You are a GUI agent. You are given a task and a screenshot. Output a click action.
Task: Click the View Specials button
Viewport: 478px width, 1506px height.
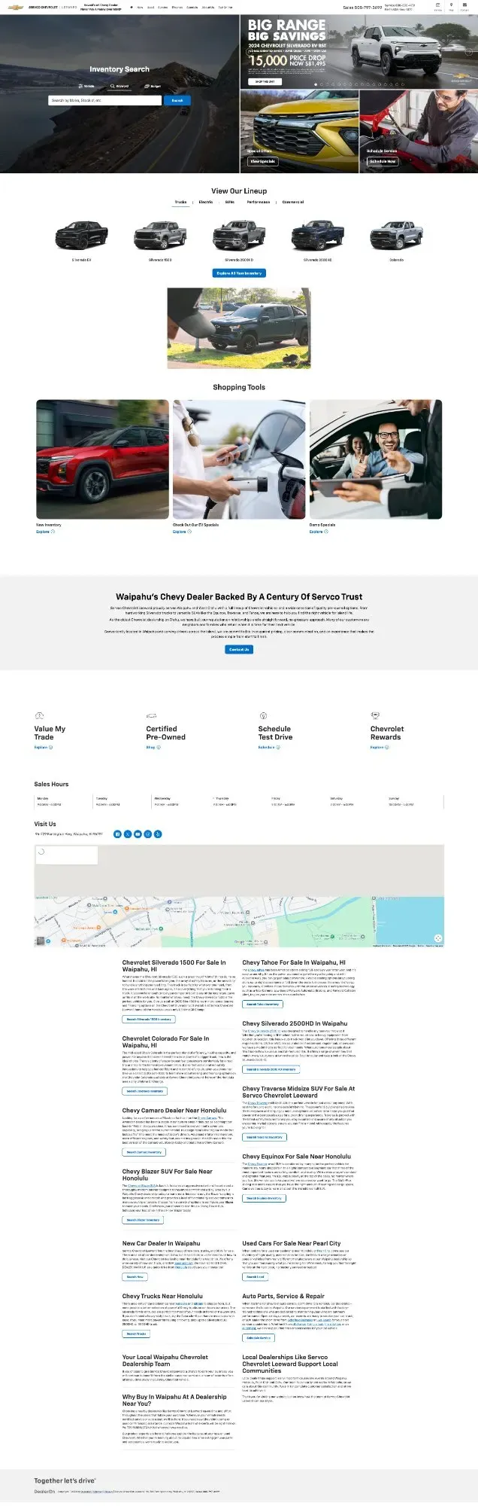tap(262, 161)
